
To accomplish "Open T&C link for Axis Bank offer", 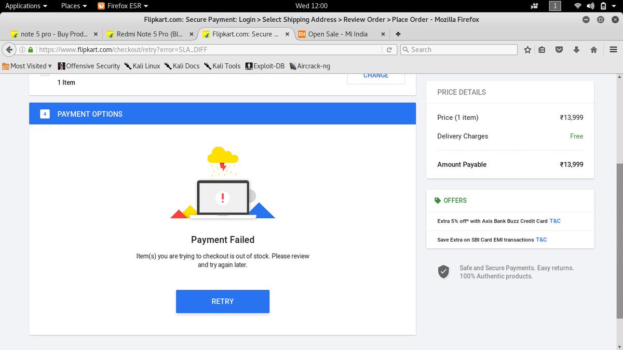I will point(555,221).
